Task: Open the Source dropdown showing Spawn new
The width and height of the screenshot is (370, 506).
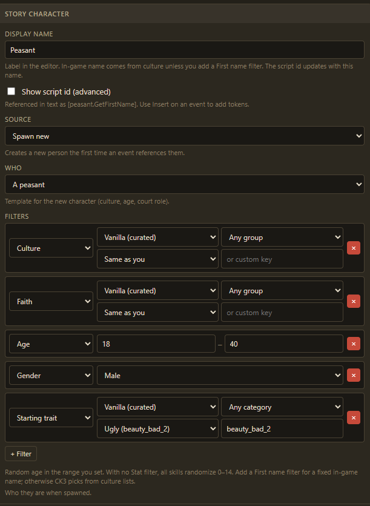Action: coord(185,136)
